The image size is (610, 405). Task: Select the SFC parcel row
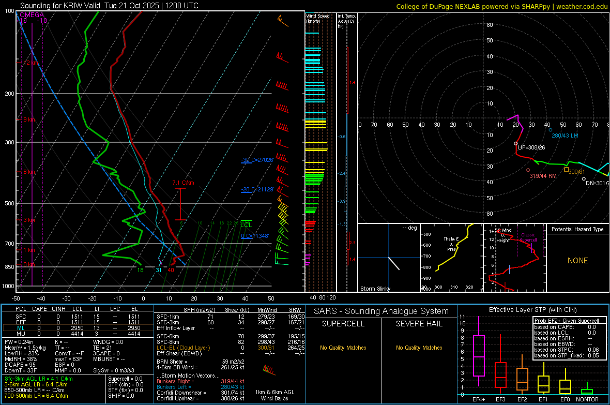78,317
